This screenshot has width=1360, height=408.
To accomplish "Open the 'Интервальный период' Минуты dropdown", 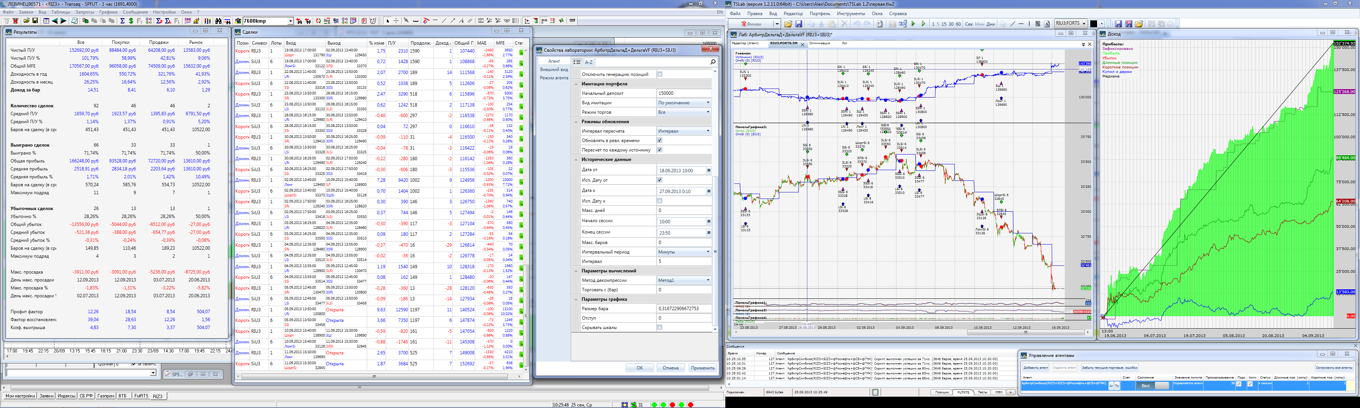I will pyautogui.click(x=708, y=252).
